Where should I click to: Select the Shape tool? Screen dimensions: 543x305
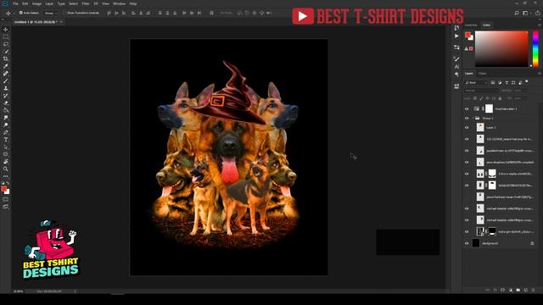6,154
